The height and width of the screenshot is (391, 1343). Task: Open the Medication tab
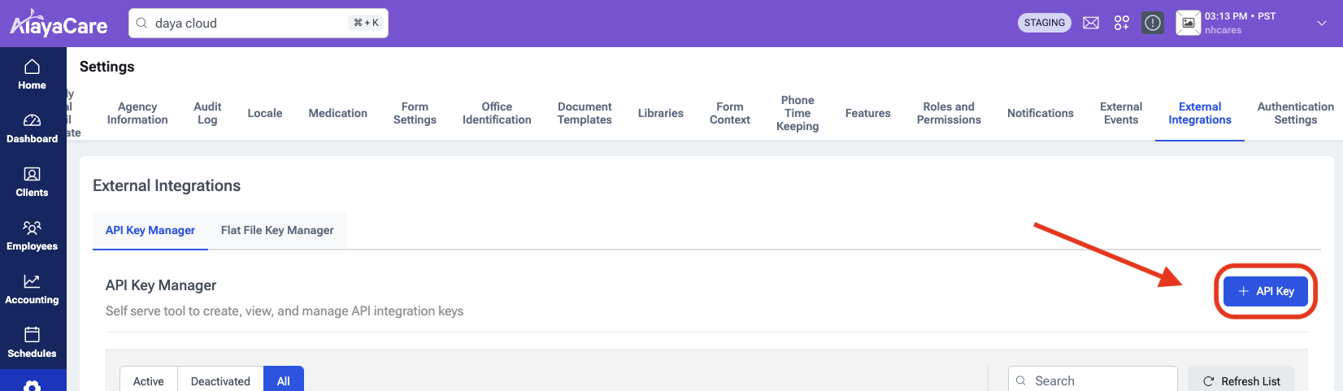coord(338,113)
